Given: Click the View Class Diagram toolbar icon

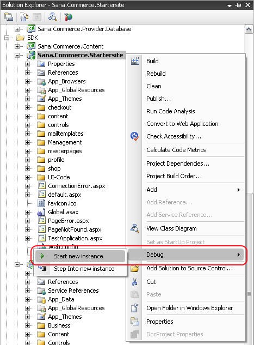Looking at the screenshot, I should click(53, 17).
